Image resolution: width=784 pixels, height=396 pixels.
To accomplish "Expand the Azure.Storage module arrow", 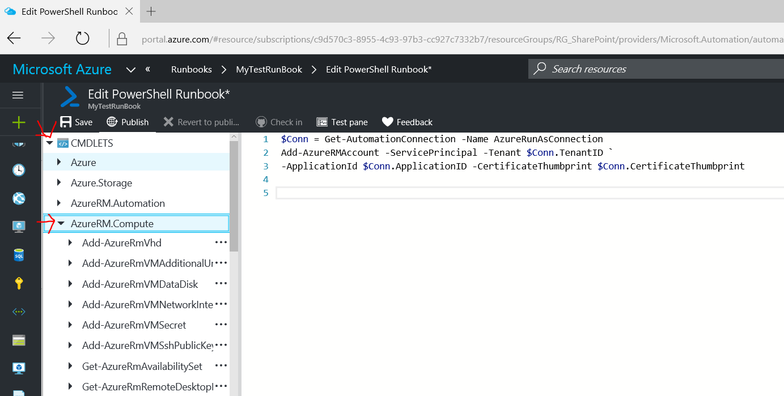I will (x=59, y=183).
